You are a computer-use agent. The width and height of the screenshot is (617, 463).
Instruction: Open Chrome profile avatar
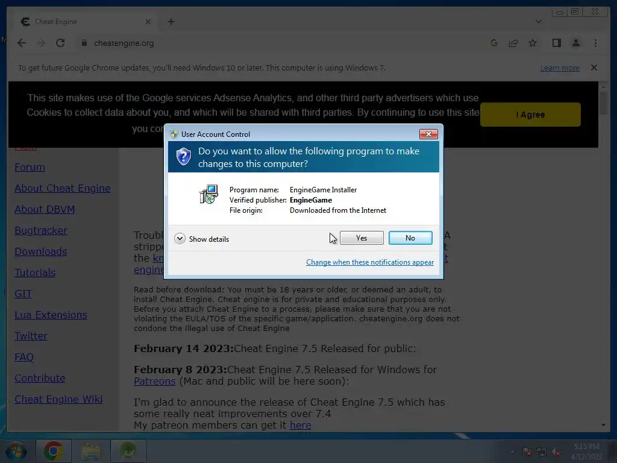(x=575, y=43)
